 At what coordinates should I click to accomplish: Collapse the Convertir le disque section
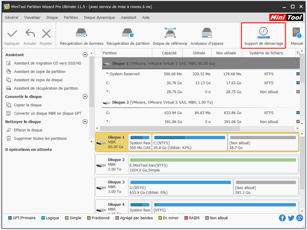85,96
